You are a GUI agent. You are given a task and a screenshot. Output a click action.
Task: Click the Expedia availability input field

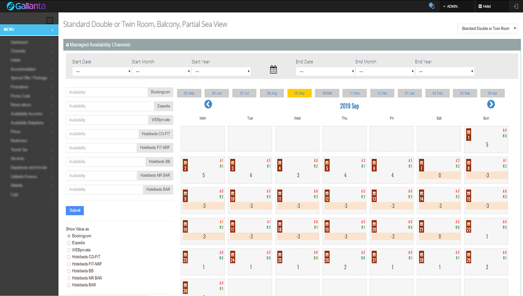110,106
